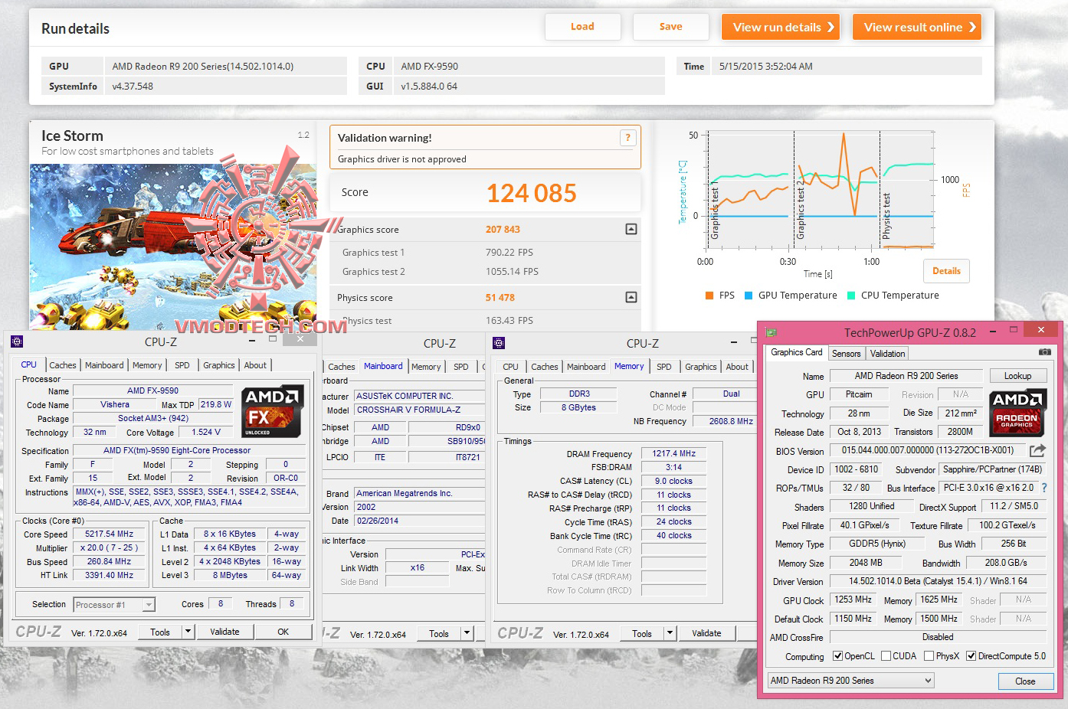This screenshot has height=709, width=1068.
Task: Open the About tab in the CPU-Z processor window
Action: click(255, 365)
